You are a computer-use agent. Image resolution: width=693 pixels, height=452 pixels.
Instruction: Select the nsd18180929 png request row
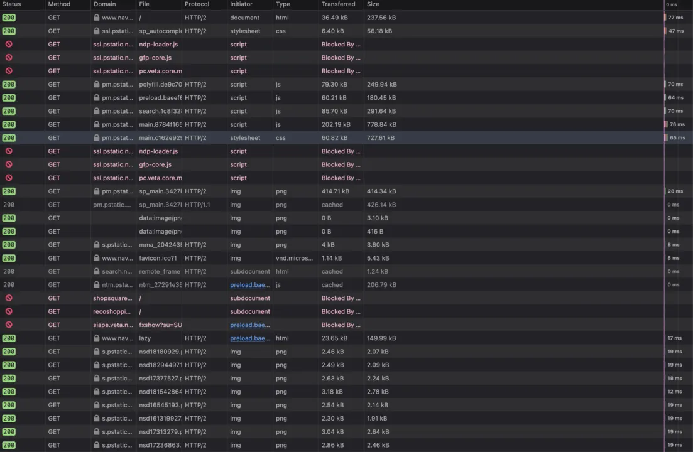[x=160, y=352]
